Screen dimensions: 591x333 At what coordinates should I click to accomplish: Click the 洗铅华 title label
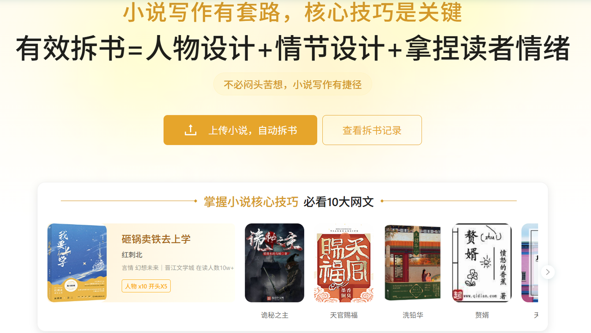pos(413,315)
